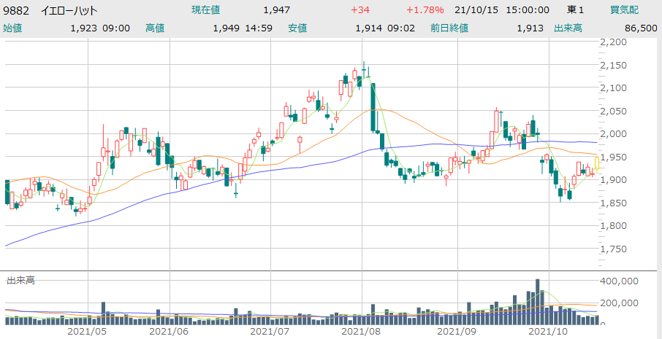Click the 高値 value 1,949
Viewport: 662px width, 339px height.
click(x=226, y=28)
